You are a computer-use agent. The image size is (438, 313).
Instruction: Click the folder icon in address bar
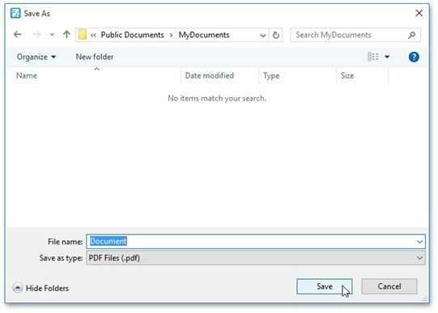82,35
